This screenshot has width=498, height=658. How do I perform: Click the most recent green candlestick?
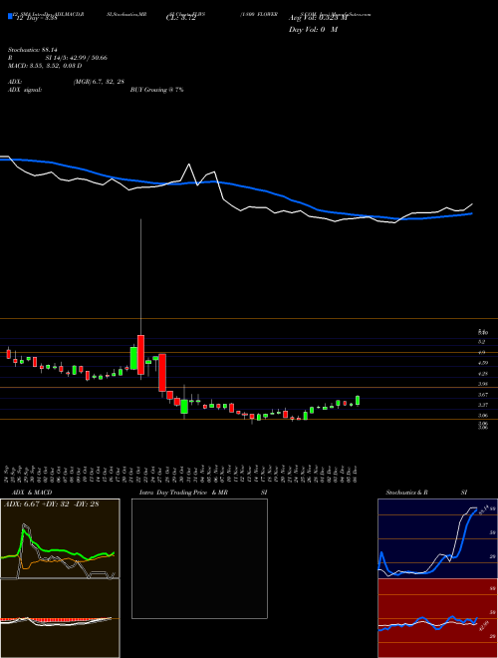coord(358,401)
